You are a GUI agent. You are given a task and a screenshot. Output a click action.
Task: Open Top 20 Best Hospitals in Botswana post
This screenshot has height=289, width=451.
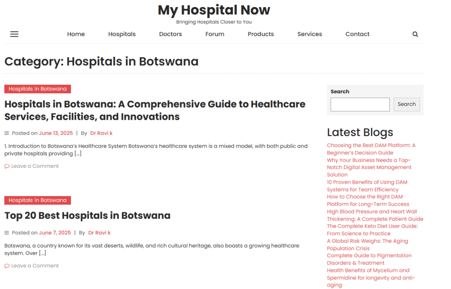click(x=88, y=215)
